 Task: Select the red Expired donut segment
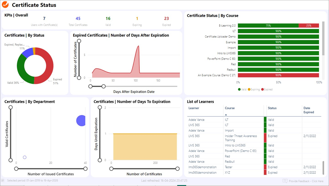coord(49,65)
